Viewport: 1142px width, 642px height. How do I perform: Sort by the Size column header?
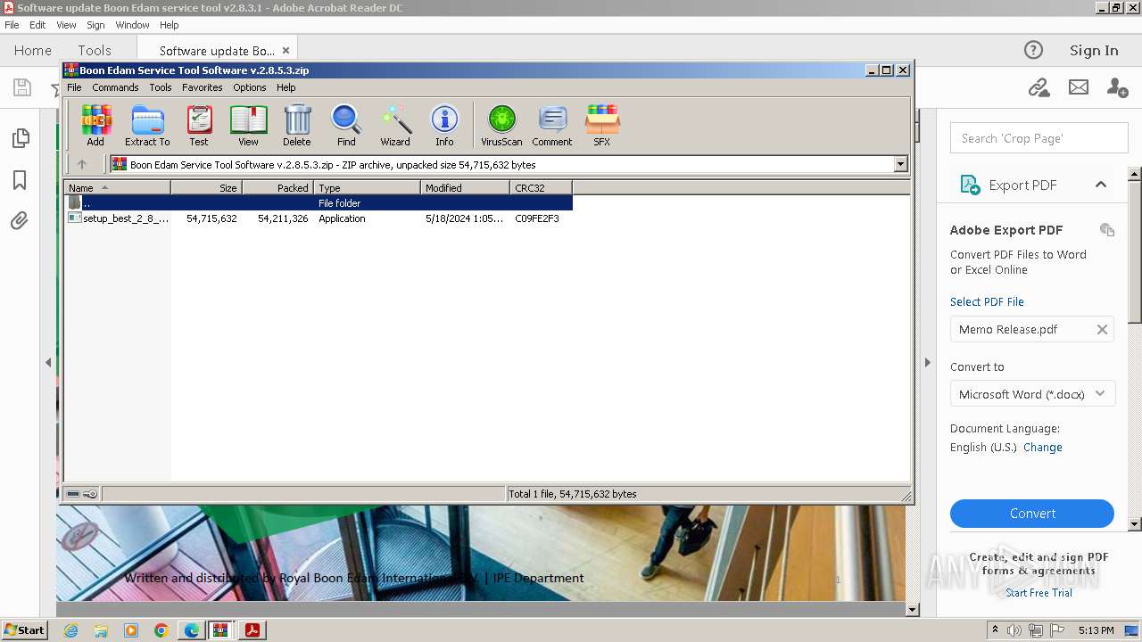pos(206,188)
